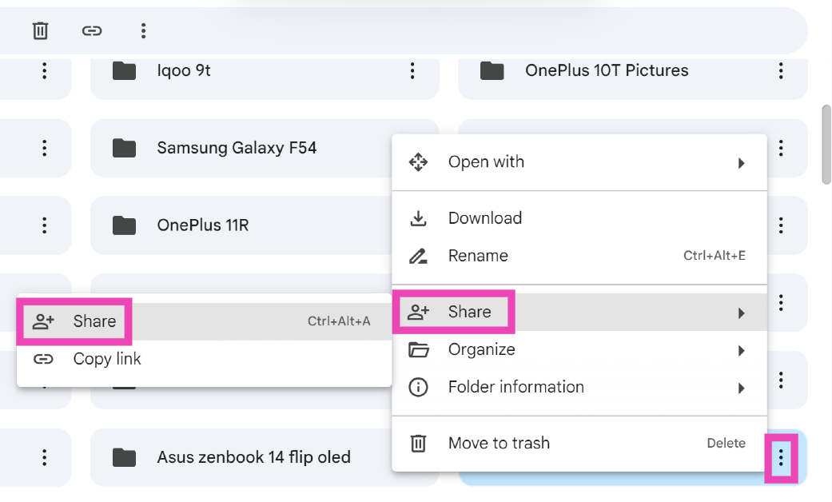Click the link icon in top toolbar
Image resolution: width=832 pixels, height=502 pixels.
click(92, 31)
